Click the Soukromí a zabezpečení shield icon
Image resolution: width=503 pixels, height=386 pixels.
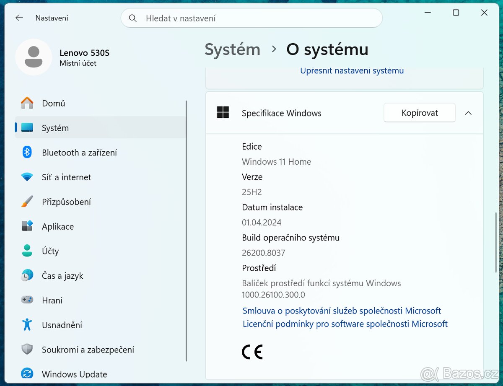pyautogui.click(x=27, y=350)
